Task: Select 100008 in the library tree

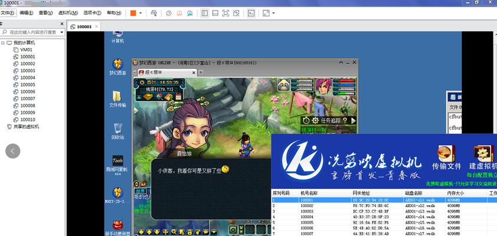Action: click(28, 106)
